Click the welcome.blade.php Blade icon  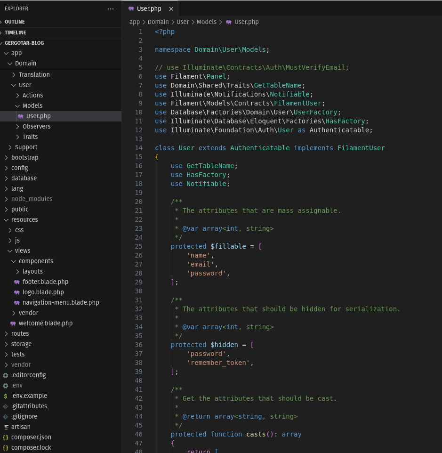coord(13,323)
